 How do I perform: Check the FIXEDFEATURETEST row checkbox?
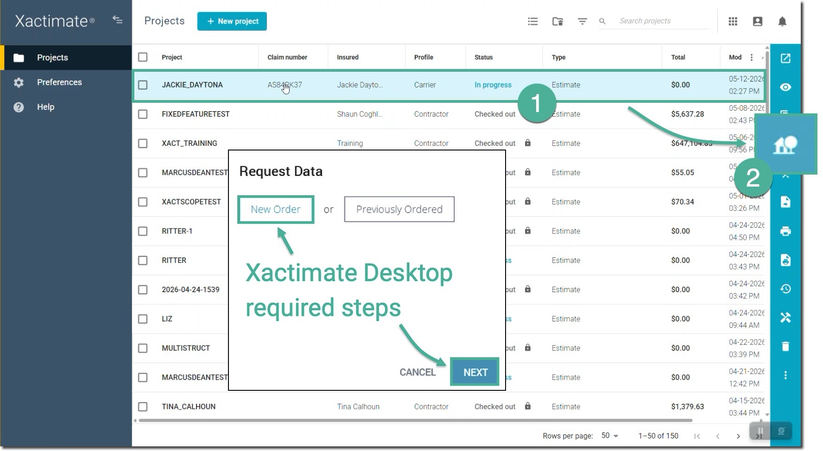click(143, 114)
